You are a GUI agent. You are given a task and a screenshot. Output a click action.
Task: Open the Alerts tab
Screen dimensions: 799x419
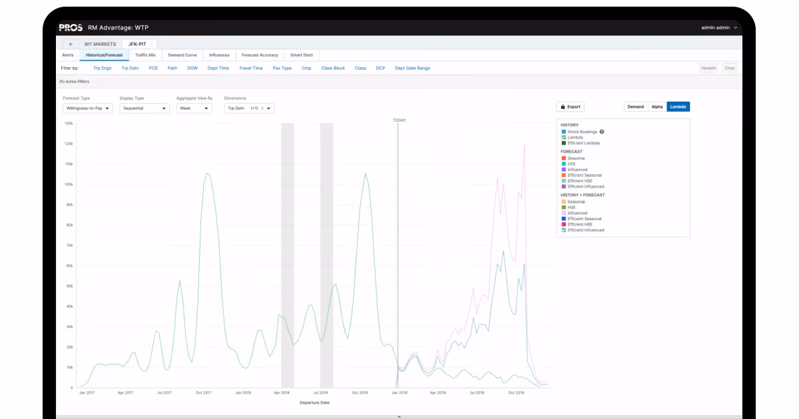(x=68, y=55)
